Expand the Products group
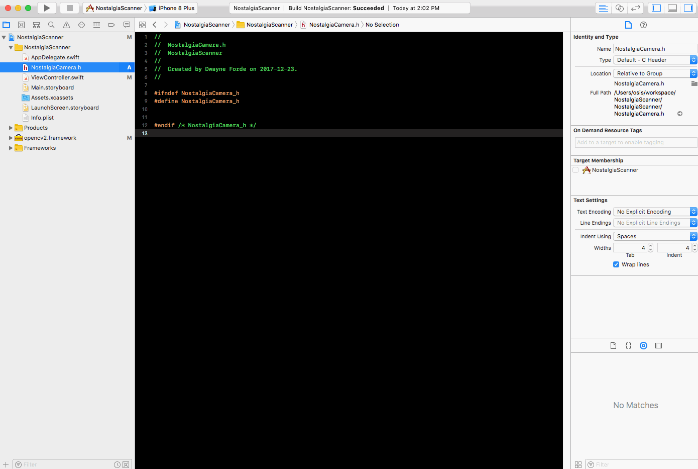The width and height of the screenshot is (698, 469). (x=11, y=128)
